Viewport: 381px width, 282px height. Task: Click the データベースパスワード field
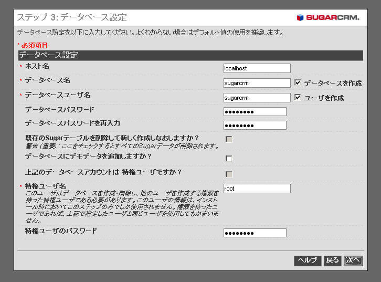pyautogui.click(x=255, y=111)
